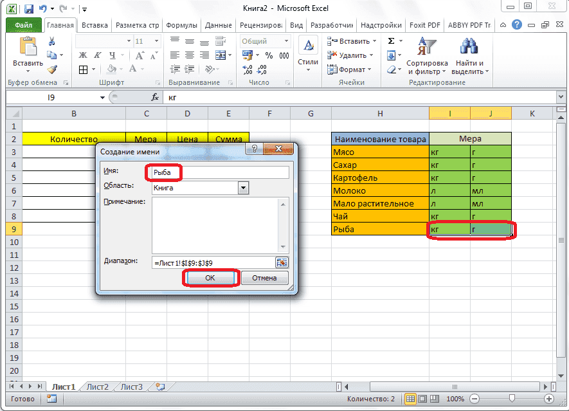Click the AutoSum (Σ) icon
Screen dimensions: 569x411
click(392, 40)
